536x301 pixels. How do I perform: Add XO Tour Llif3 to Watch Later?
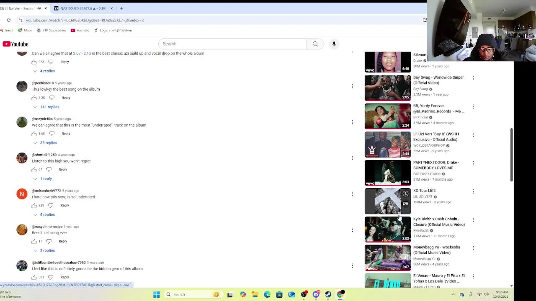[x=405, y=194]
